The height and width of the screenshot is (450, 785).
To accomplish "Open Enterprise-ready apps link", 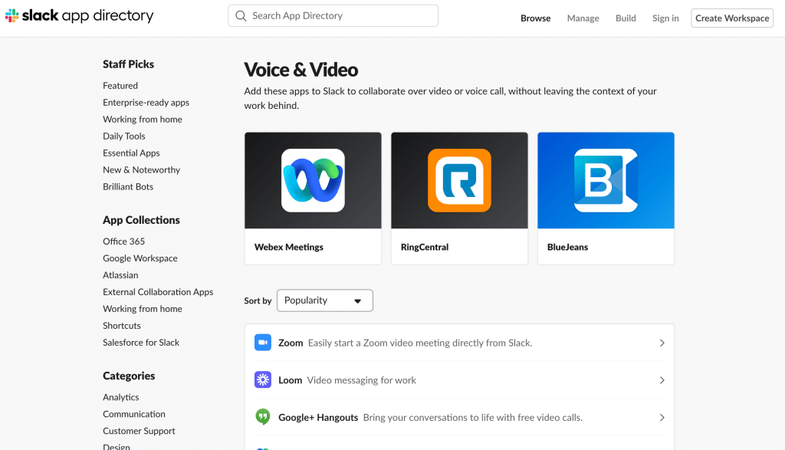I will [x=146, y=103].
